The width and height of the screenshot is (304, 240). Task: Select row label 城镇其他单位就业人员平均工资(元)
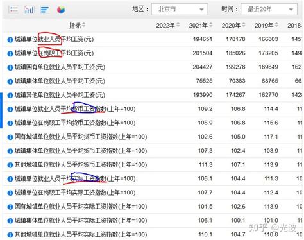pyautogui.click(x=60, y=95)
